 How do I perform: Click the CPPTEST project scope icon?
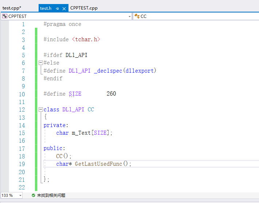click(x=5, y=16)
